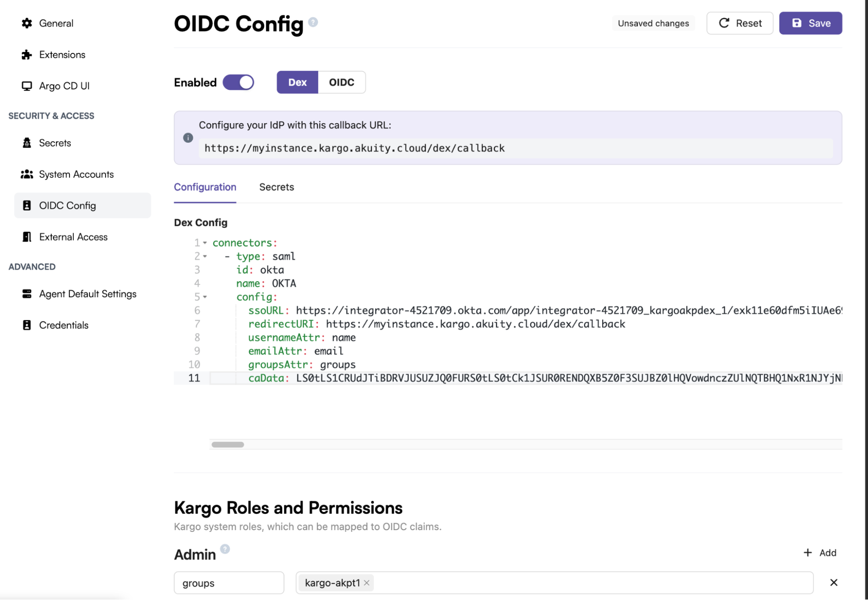Open General settings gear icon
Screen dimensions: 868x600
pyautogui.click(x=27, y=23)
